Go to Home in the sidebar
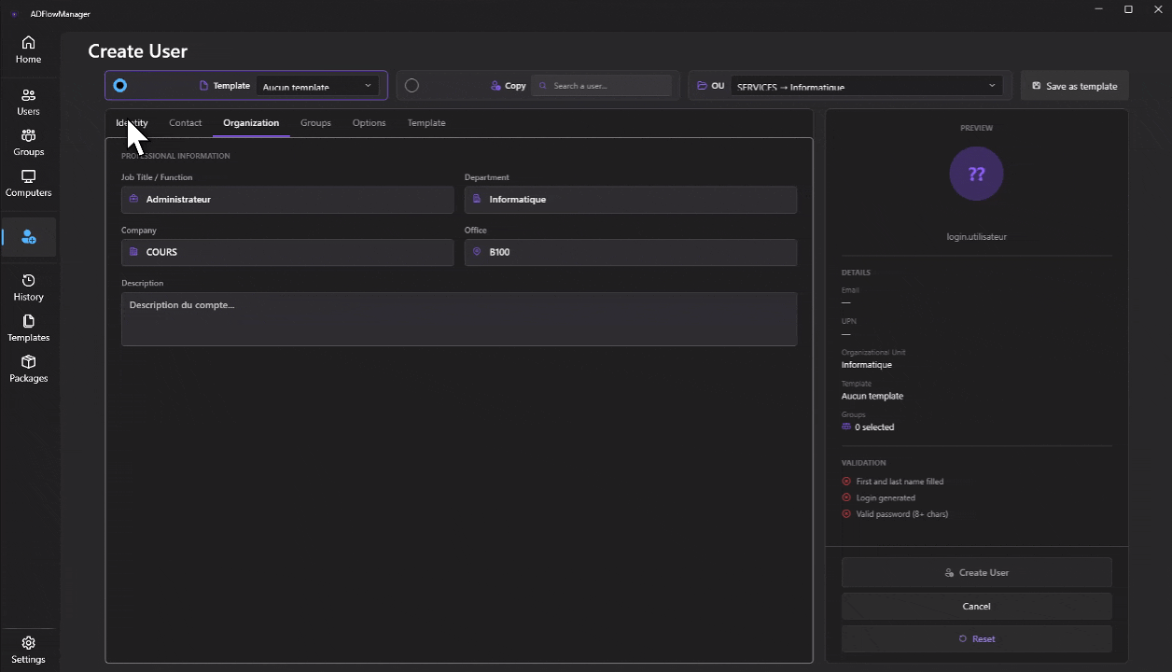 28,43
